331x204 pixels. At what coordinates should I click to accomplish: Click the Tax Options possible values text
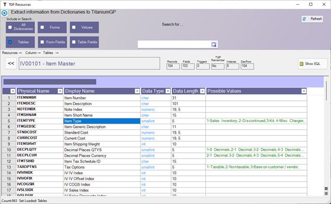pyautogui.click(x=252, y=167)
